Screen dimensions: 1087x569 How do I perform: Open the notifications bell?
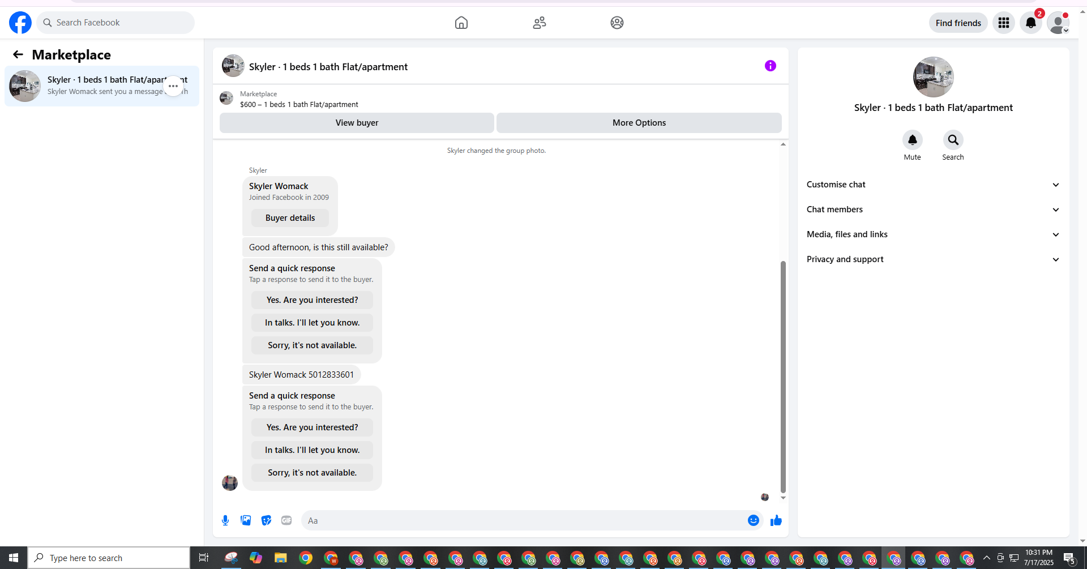[1031, 23]
